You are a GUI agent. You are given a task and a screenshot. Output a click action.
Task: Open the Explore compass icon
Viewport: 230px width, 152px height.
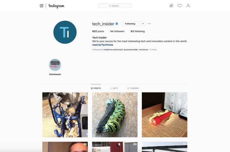click(x=171, y=6)
